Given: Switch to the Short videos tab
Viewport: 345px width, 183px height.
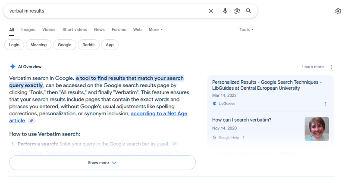Looking at the screenshot, I should click(x=75, y=29).
